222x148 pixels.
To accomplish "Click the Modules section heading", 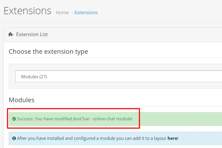I will [22, 100].
